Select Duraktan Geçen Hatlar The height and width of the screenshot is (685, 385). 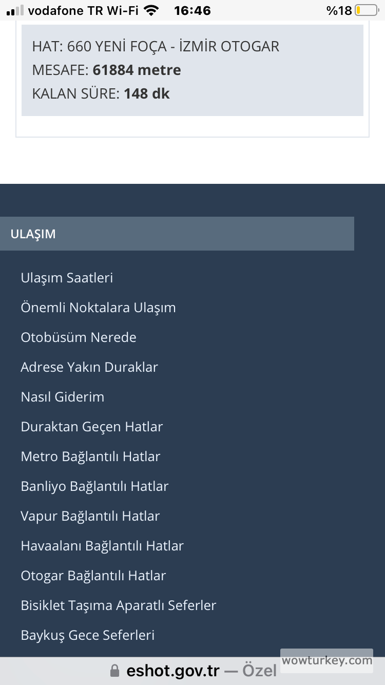(x=92, y=427)
